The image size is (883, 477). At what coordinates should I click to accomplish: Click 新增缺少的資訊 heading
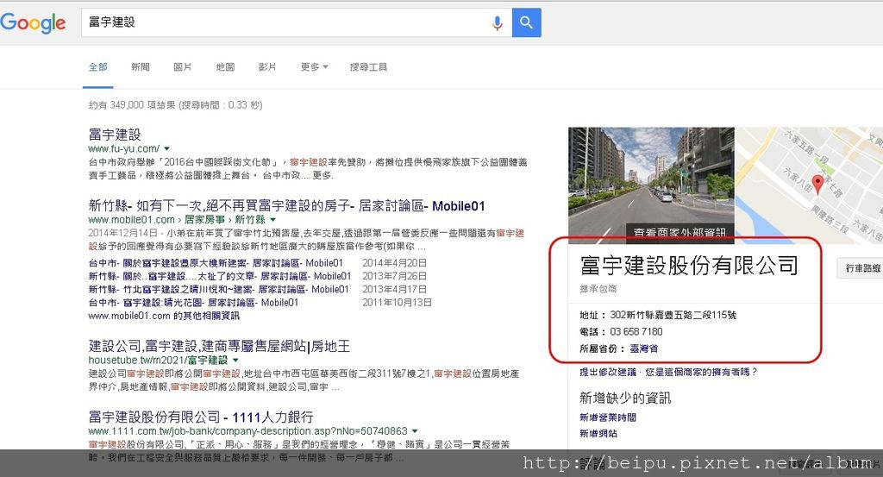(625, 399)
